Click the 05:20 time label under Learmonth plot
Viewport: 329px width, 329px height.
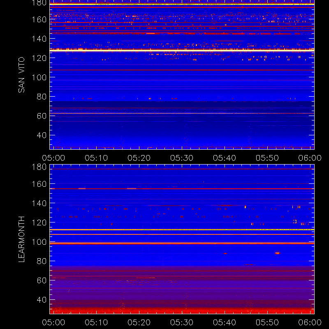[139, 322]
